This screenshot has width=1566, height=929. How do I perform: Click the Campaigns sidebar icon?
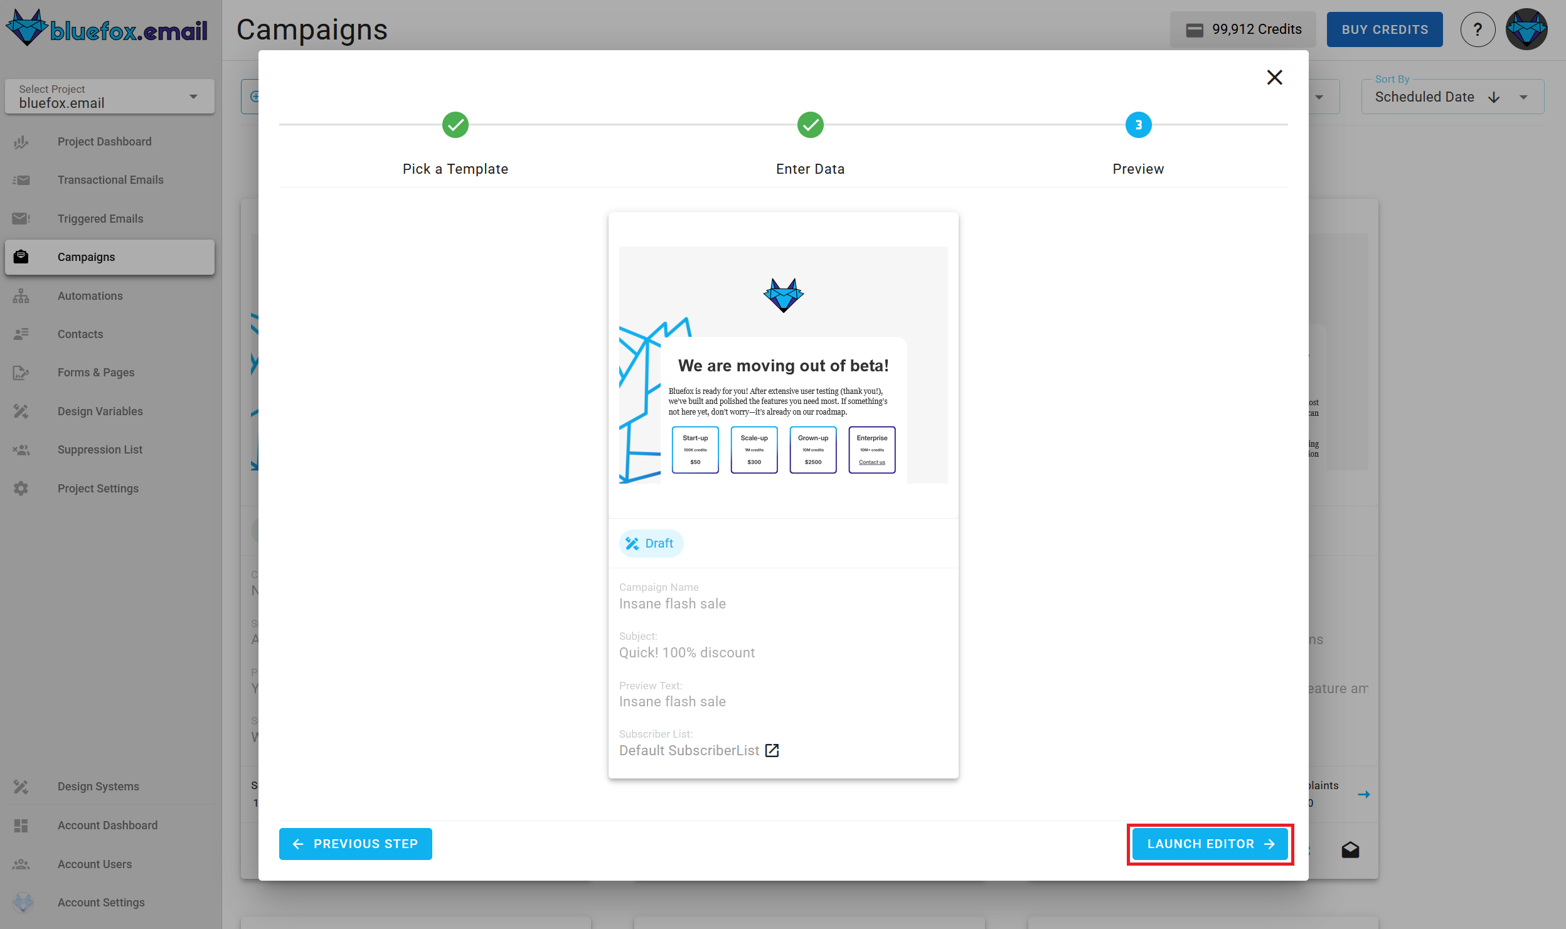(x=21, y=257)
